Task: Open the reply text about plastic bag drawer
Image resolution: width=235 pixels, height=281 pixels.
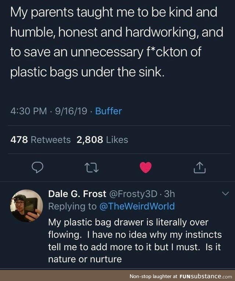Action: click(135, 241)
